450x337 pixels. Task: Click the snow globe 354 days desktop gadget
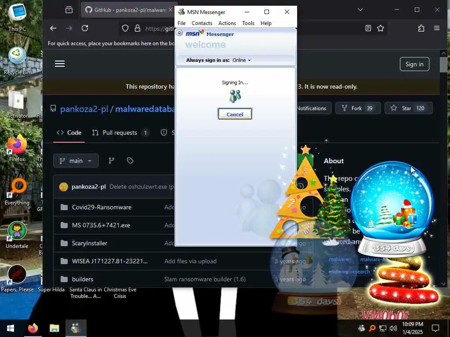pyautogui.click(x=392, y=208)
